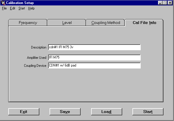The height and width of the screenshot is (121, 174).
Task: Close the Calibration Setup window
Action: (170, 3)
